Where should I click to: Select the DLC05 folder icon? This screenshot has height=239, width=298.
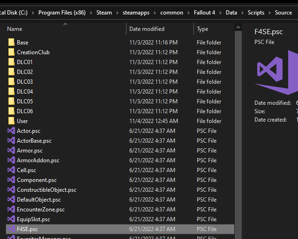click(11, 101)
